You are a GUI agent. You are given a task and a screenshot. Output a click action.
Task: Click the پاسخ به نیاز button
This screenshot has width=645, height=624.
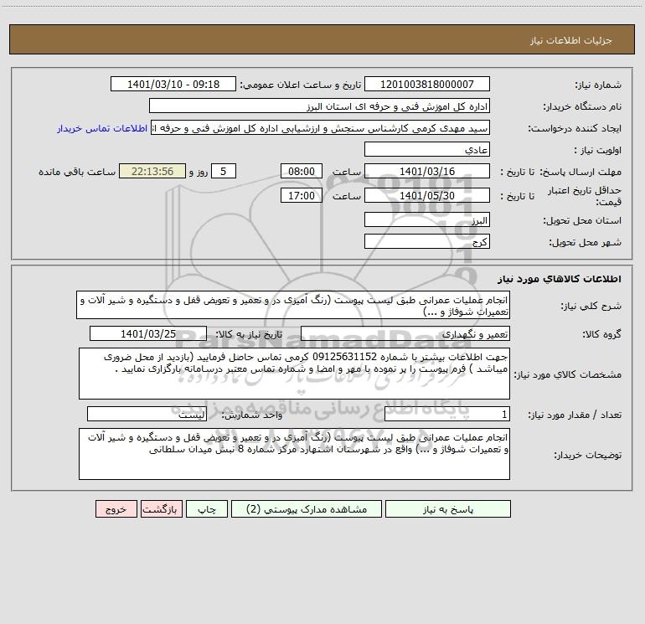(448, 509)
